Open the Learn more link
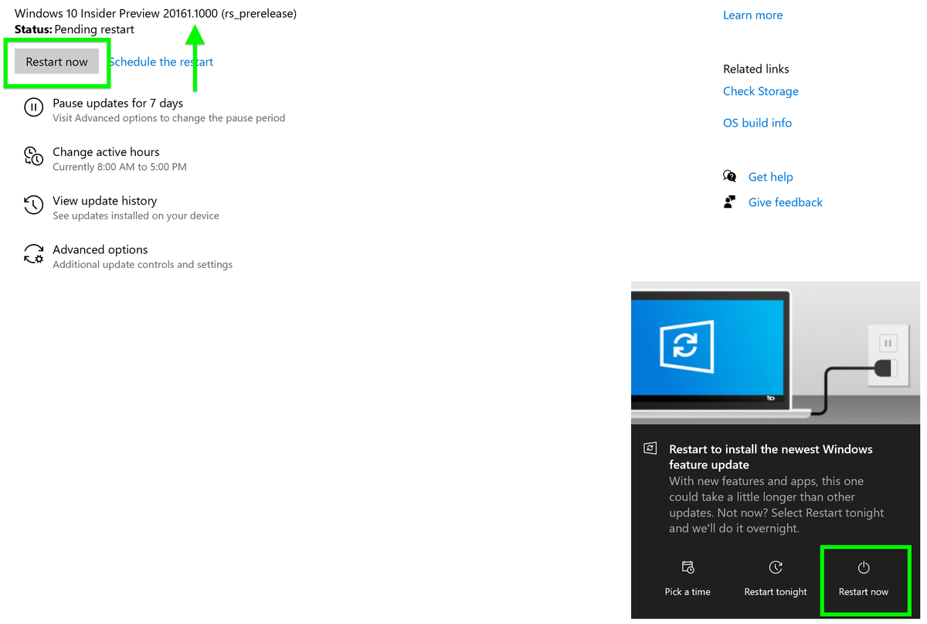The image size is (927, 624). point(752,15)
